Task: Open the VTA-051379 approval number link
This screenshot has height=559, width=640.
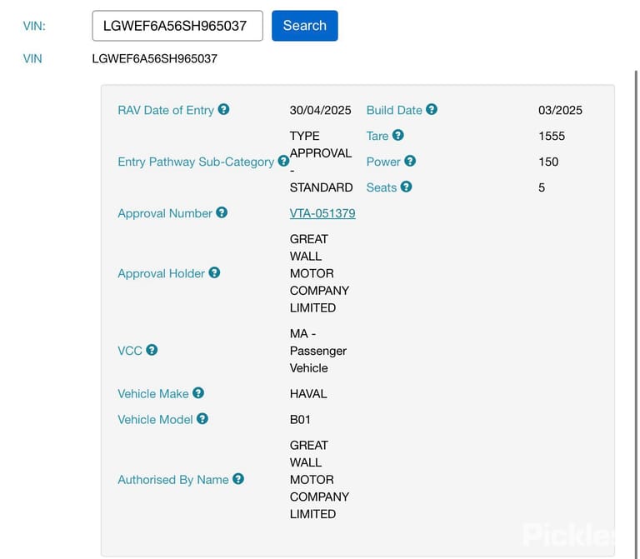Action: coord(322,213)
